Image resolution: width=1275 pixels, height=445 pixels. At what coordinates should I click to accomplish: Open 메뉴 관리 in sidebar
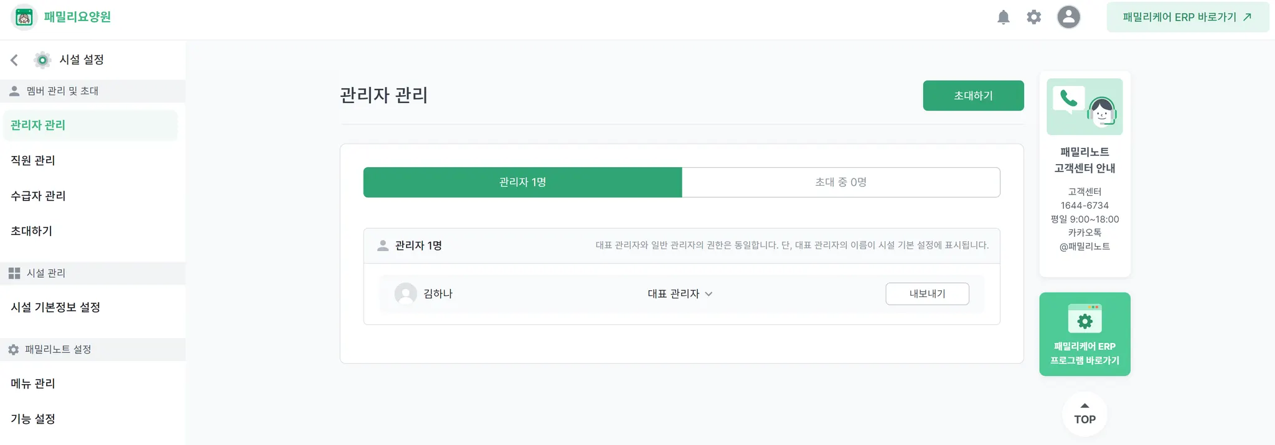coord(33,383)
